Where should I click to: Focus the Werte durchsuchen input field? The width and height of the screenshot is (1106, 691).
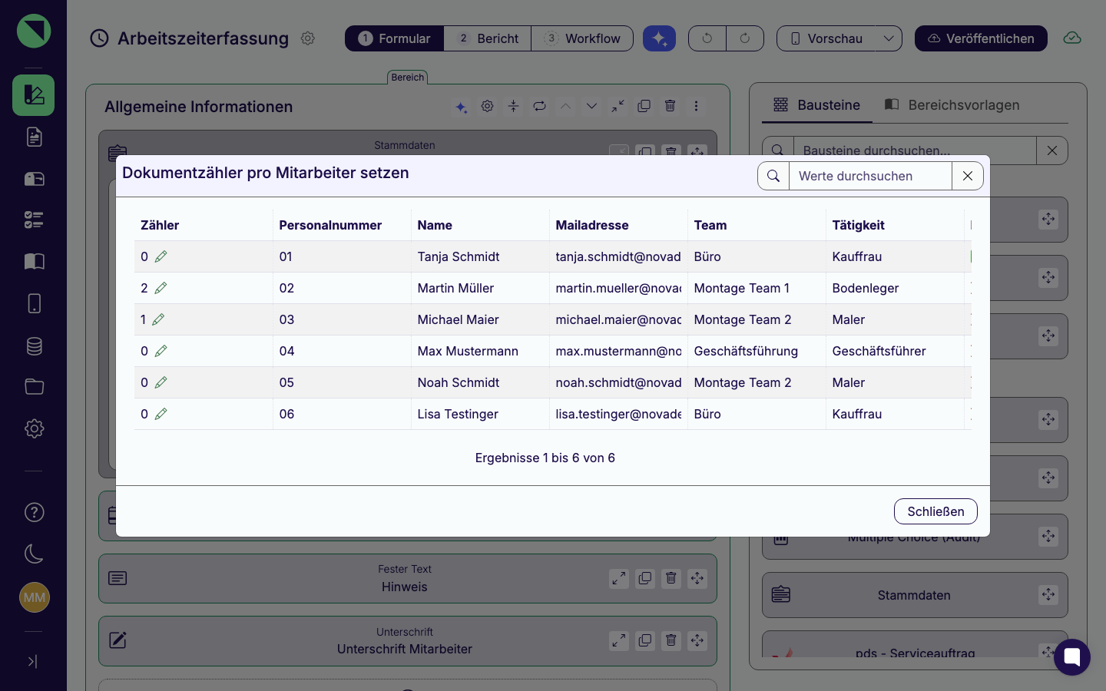coord(870,176)
